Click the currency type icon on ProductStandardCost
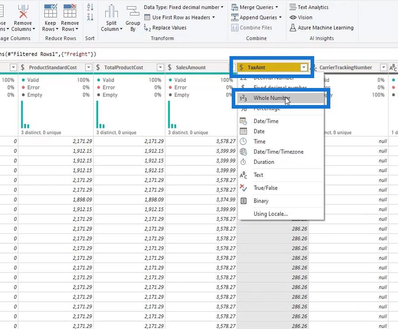Screen dimensions: 398x329 click(x=23, y=67)
